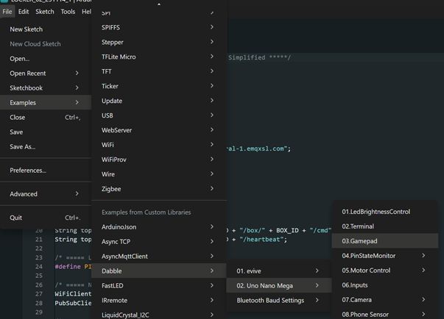Screen dimensions: 444x319
Task: Open WiFi examples submenu
Action: (x=158, y=145)
